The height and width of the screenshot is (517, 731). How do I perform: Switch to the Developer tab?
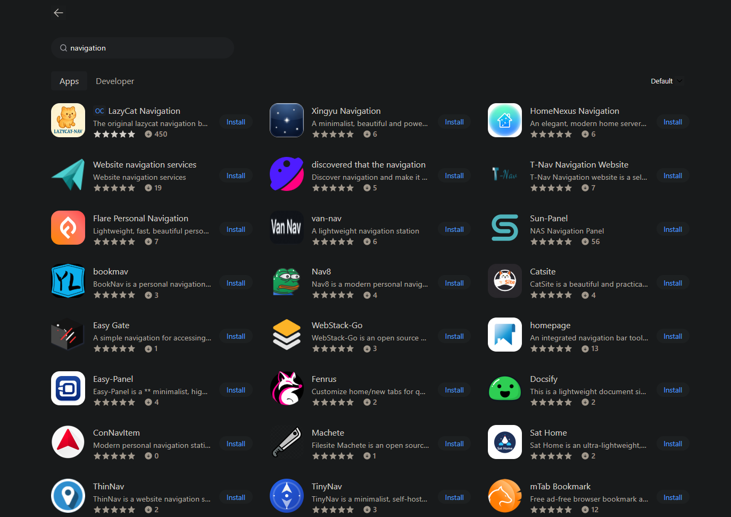click(x=115, y=81)
